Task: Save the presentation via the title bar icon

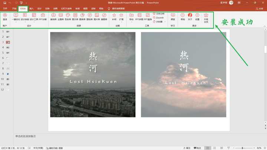Action: (x=5, y=3)
